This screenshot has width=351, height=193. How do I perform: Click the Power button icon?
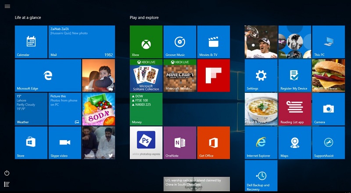(x=7, y=173)
